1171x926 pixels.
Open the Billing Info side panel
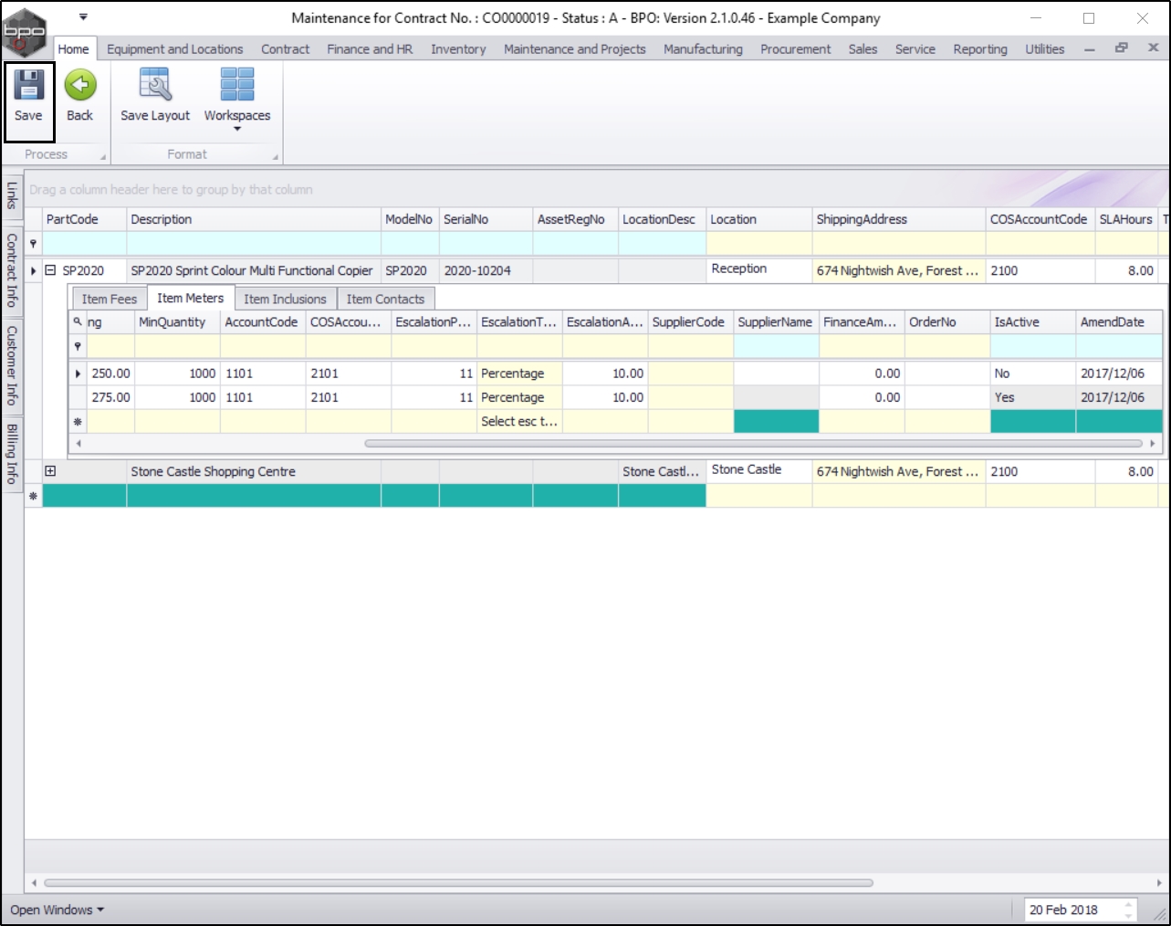(x=12, y=453)
